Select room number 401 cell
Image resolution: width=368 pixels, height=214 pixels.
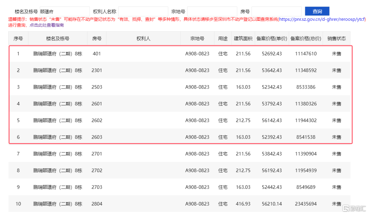pyautogui.click(x=97, y=54)
